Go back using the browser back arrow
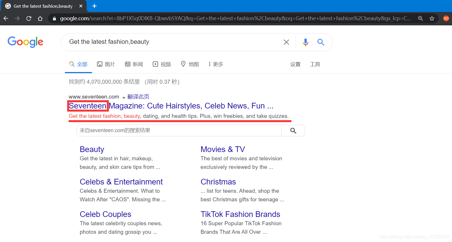This screenshot has height=242, width=452. 6,19
